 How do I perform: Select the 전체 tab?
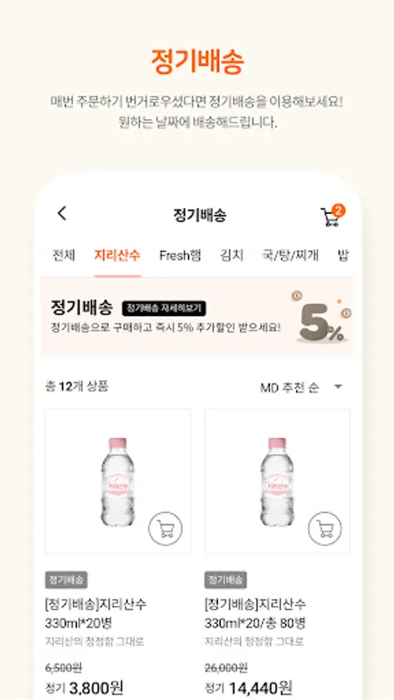pos(64,255)
